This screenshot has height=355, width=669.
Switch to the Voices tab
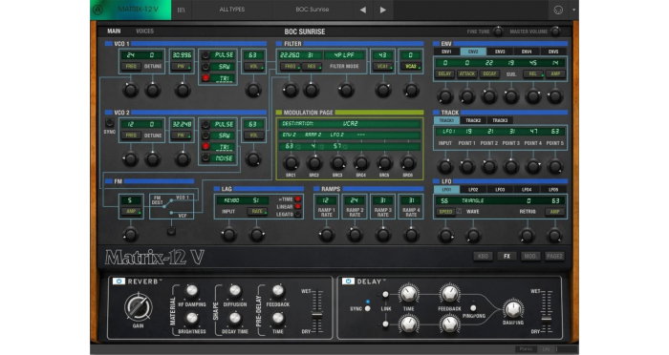click(144, 31)
